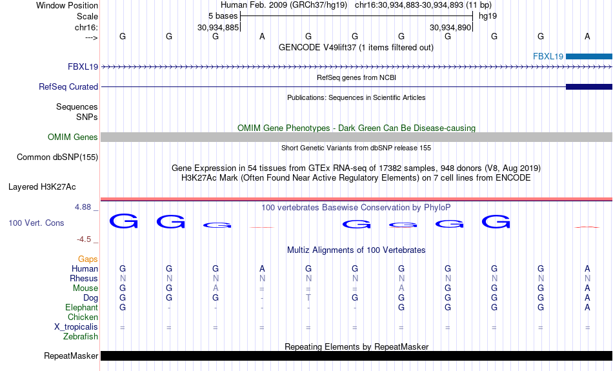Click 'Multiz Alignments of 100 Vertebrates' title
This screenshot has height=371, width=613.
(356, 250)
